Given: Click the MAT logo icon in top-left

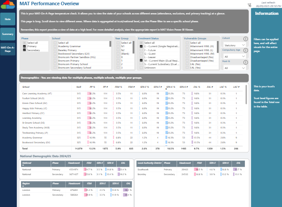Looking at the screenshot, I should [x=8, y=5].
